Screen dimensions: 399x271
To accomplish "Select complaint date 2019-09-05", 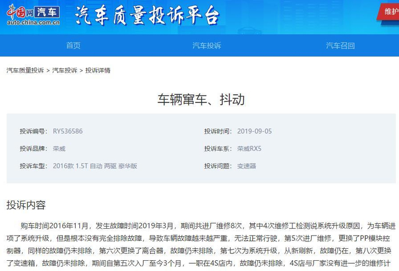I will point(254,131).
